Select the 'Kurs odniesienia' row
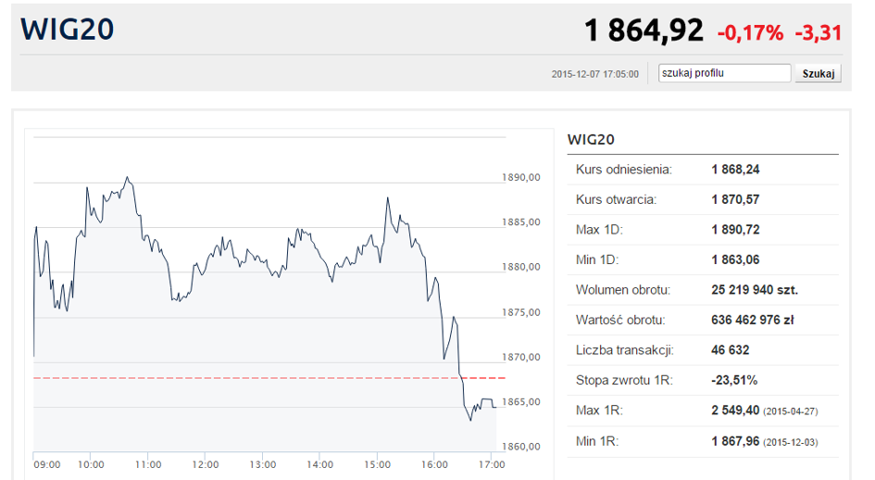 click(702, 170)
